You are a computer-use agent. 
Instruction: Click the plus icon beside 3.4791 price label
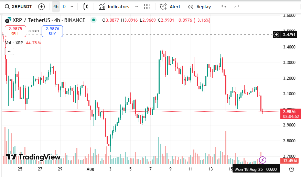point(276,34)
